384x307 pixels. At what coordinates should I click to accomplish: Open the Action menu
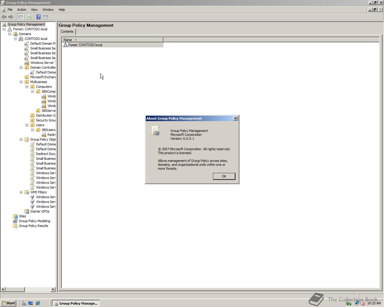click(22, 10)
